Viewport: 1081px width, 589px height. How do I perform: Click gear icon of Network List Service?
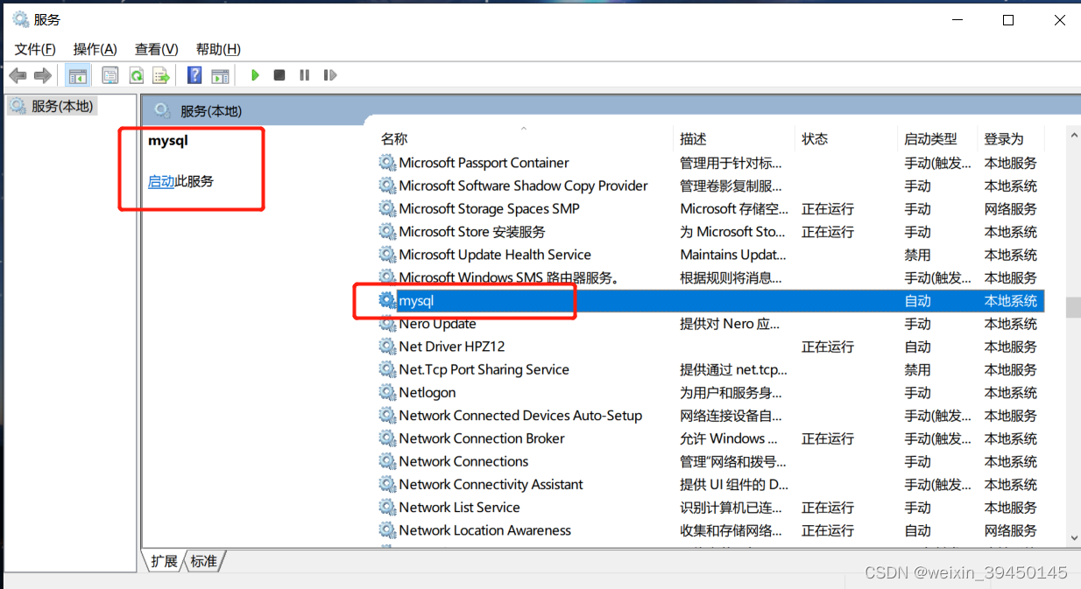click(387, 507)
